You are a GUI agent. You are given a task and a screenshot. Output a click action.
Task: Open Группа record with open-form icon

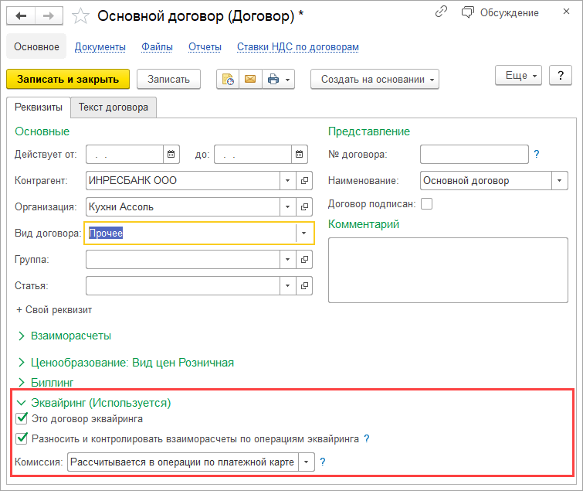(304, 260)
